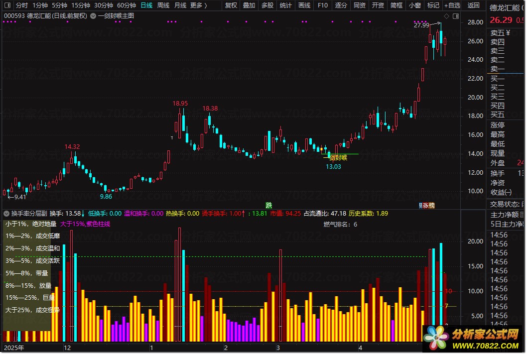Switch to the 周线 weekly tab
Screen dimensions: 527x354
[x=163, y=5]
